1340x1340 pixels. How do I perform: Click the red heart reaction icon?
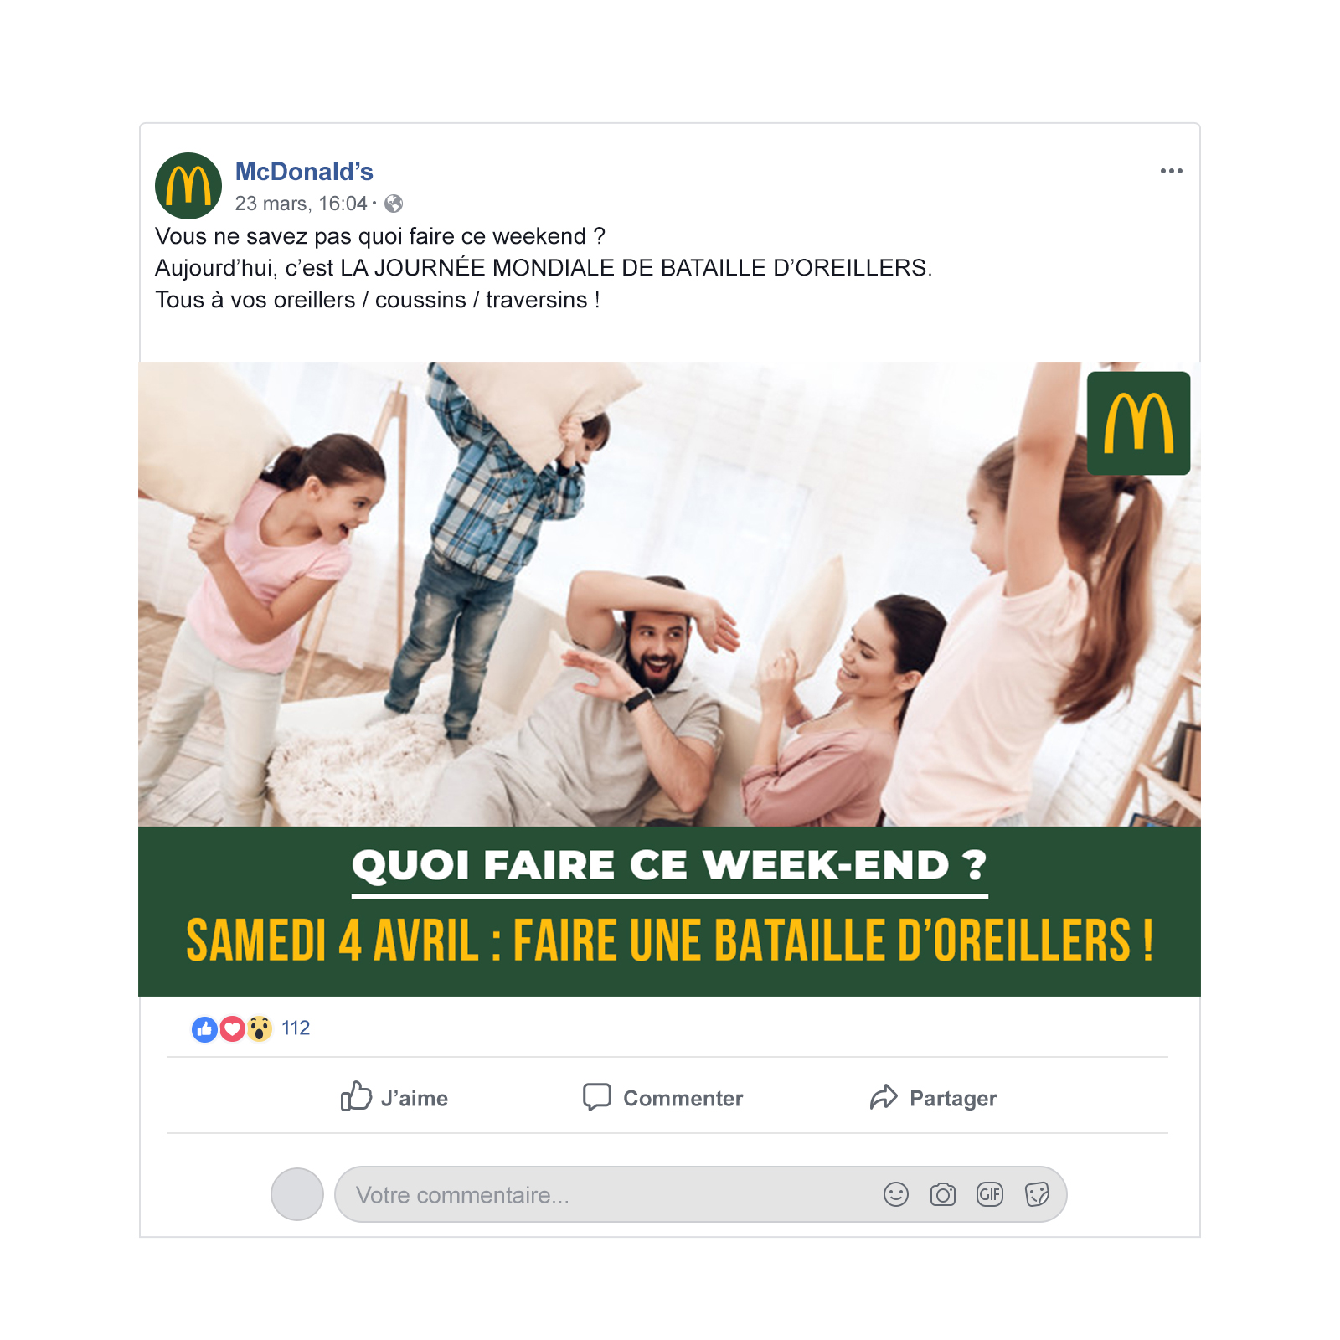232,1028
